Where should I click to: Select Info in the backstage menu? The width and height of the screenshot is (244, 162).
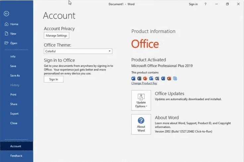pyautogui.click(x=13, y=57)
